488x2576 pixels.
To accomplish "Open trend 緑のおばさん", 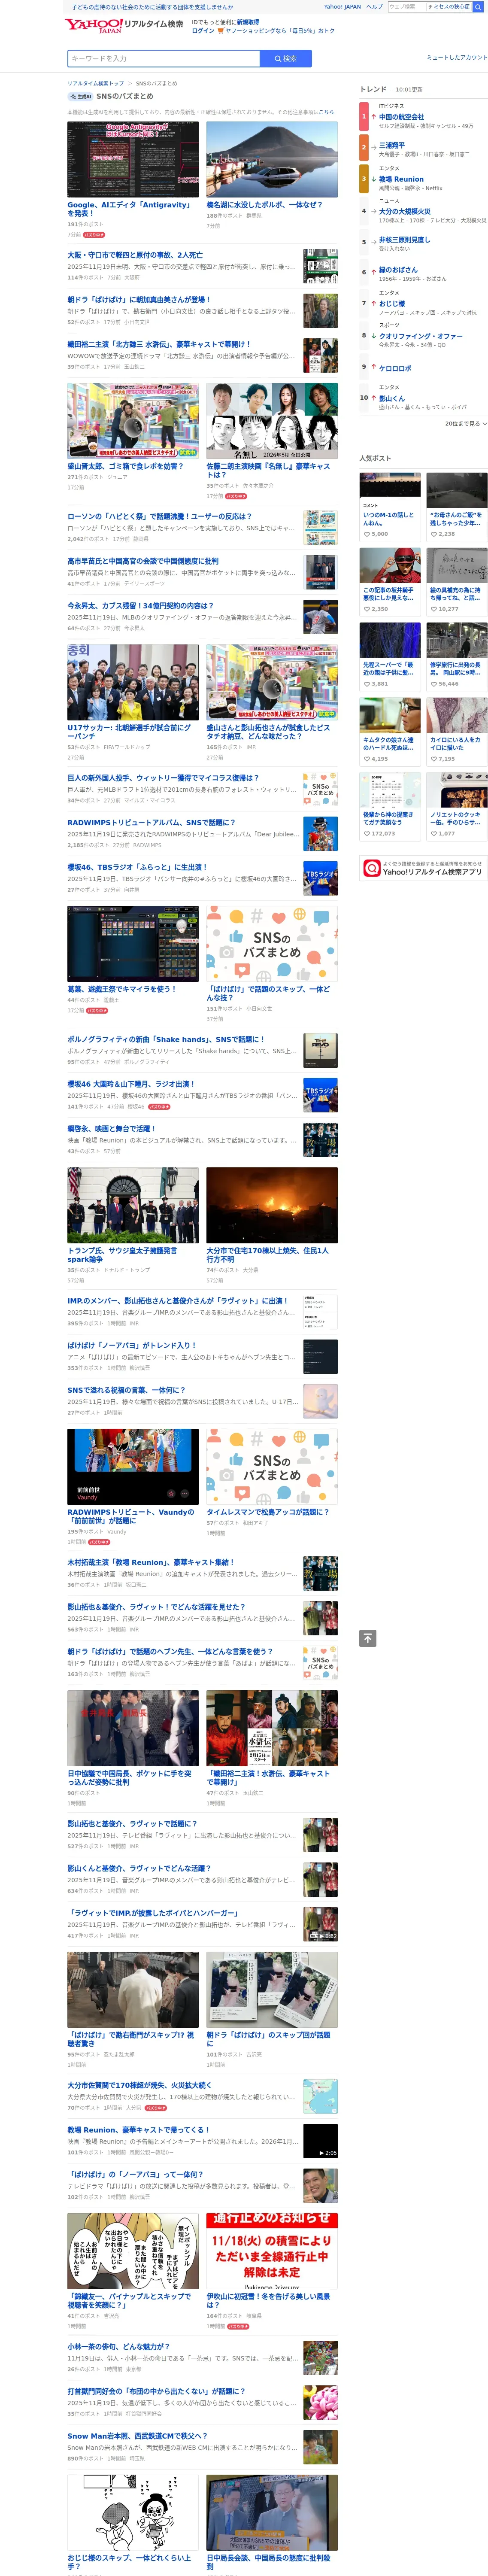I will pos(398,270).
